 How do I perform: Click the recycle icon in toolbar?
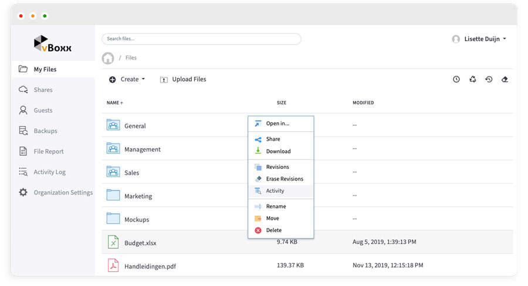[x=473, y=79]
